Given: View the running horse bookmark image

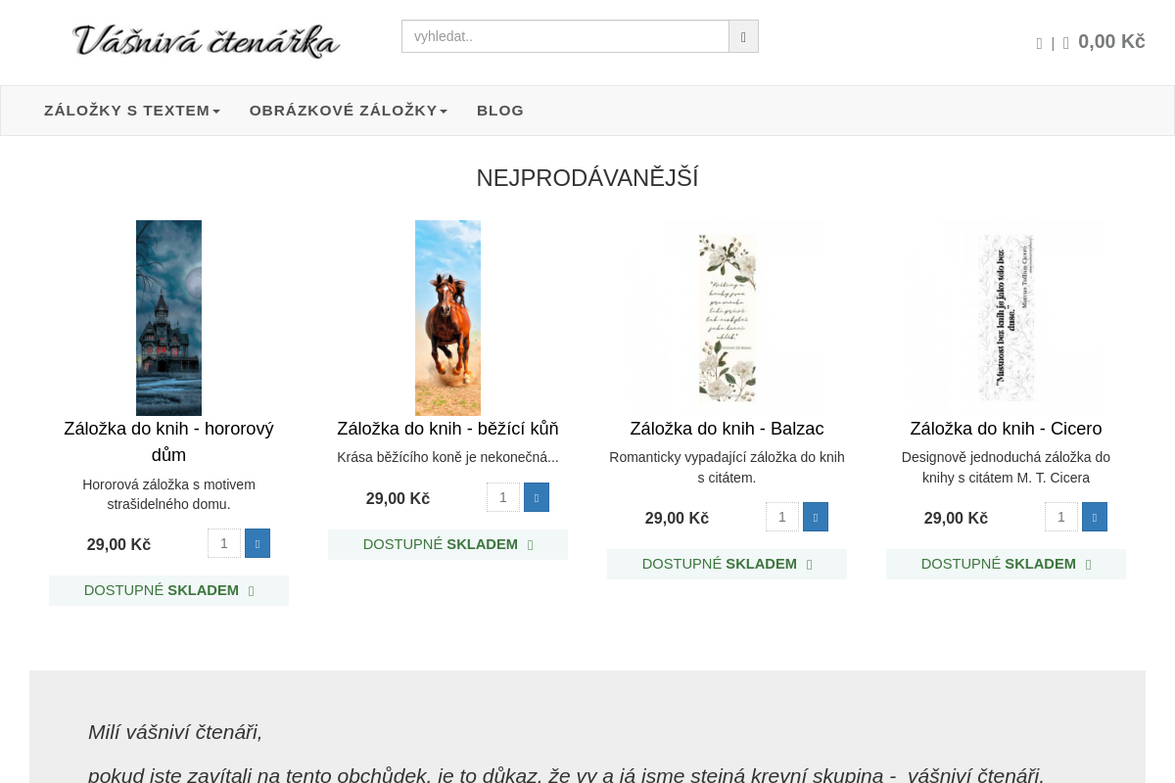Looking at the screenshot, I should 447,318.
